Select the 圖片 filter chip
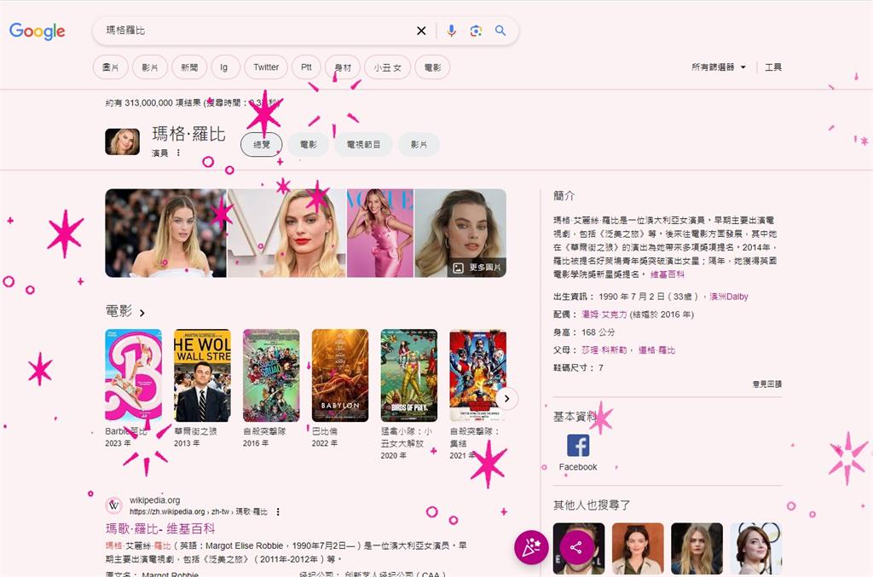This screenshot has height=577, width=873. [x=110, y=67]
